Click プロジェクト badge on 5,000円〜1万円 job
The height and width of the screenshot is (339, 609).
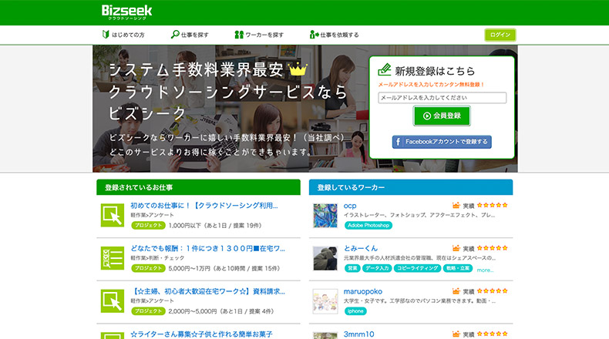pos(148,268)
